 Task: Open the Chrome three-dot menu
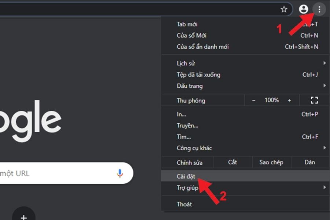coord(319,10)
